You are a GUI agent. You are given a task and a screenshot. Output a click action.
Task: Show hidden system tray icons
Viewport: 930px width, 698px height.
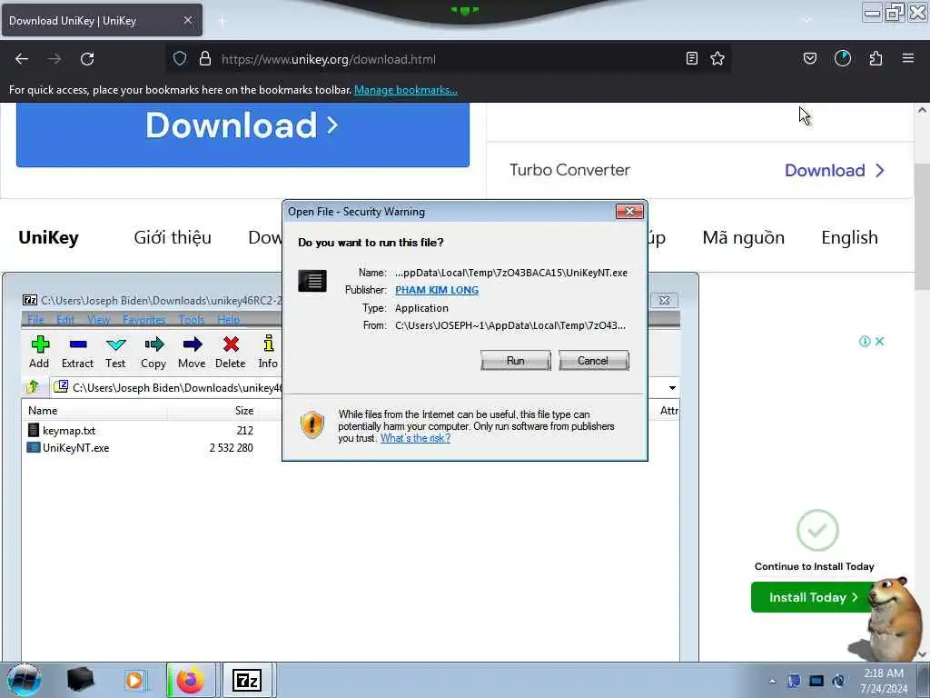(x=772, y=681)
